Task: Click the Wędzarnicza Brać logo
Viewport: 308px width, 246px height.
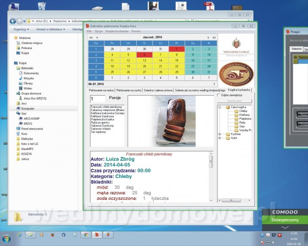Action: 236,47
